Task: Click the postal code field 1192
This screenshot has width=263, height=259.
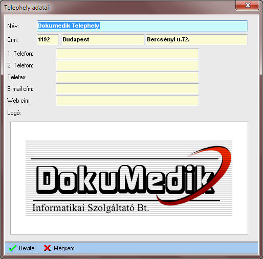Action: [x=48, y=40]
